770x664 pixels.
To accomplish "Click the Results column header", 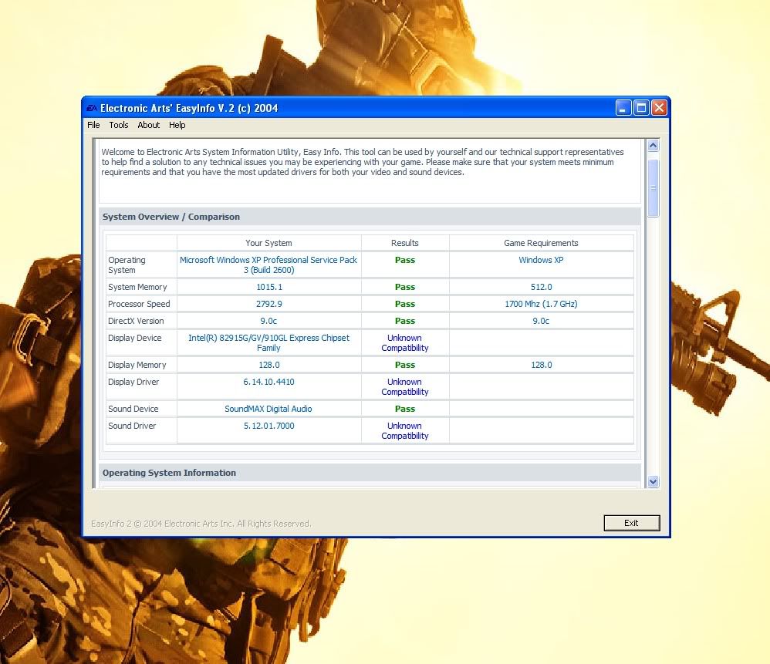I will (x=405, y=243).
